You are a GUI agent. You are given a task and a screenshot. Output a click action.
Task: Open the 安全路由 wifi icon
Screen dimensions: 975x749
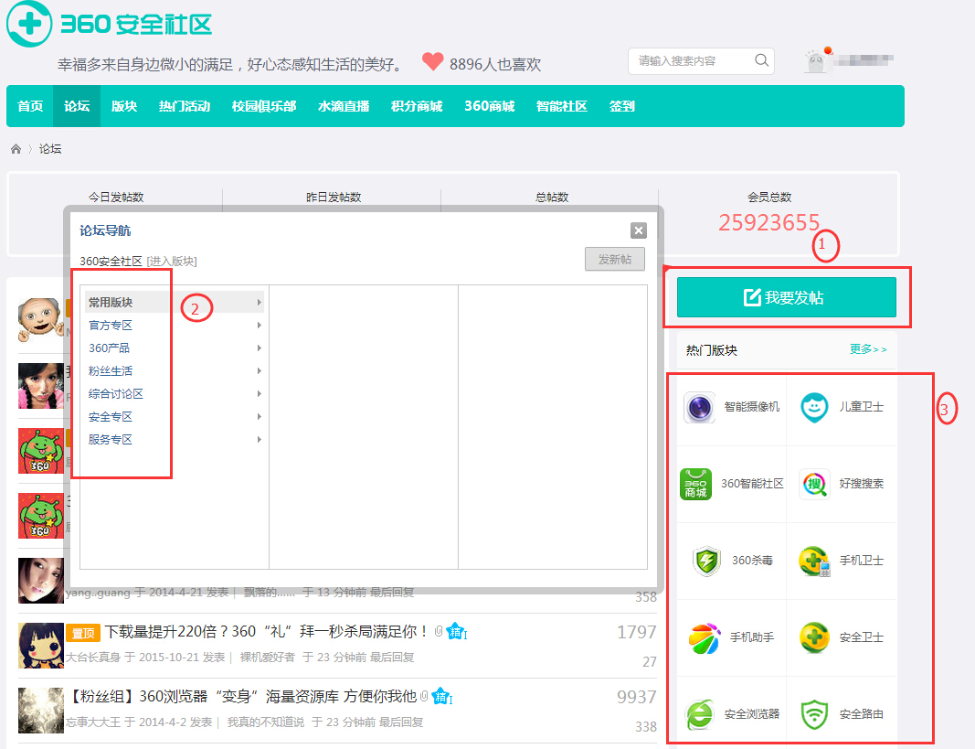click(x=813, y=714)
